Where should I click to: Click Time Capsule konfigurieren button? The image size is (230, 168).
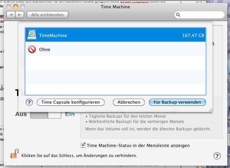point(71,102)
